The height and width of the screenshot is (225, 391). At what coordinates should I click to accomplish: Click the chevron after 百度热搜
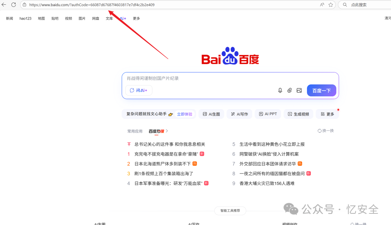[x=167, y=131]
